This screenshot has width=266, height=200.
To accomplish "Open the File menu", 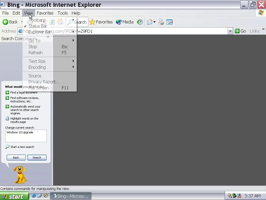I will tap(5, 13).
